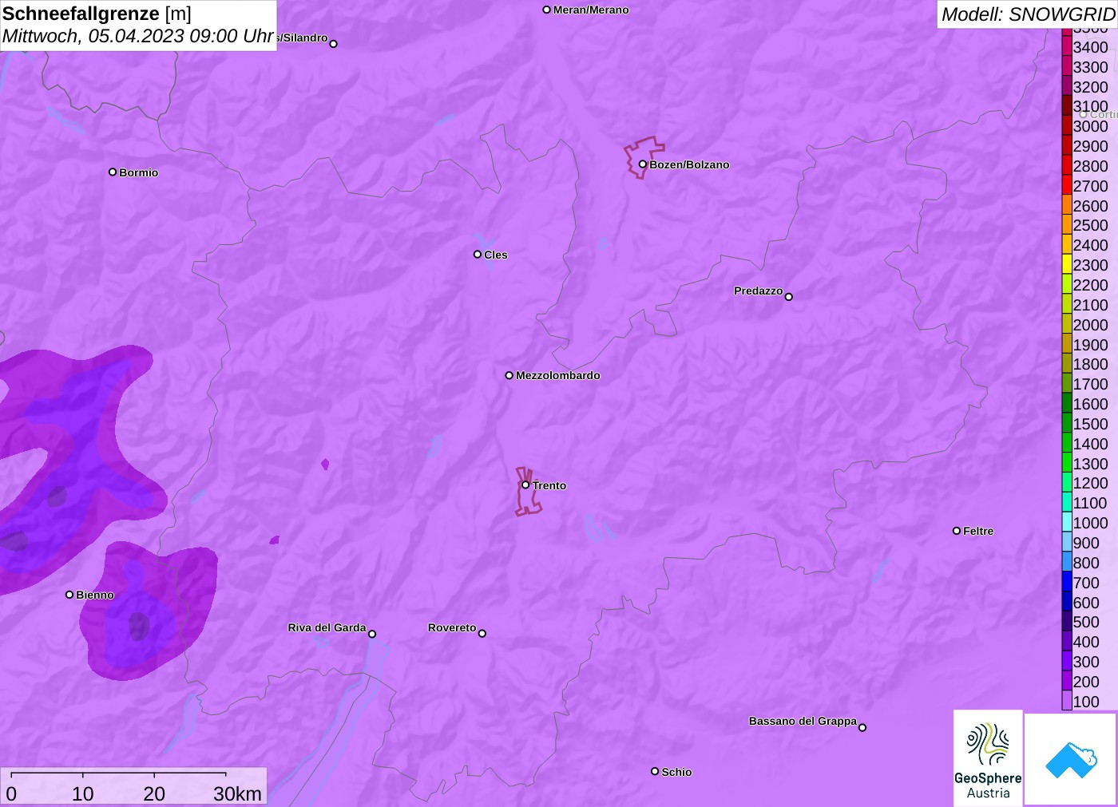Click the "Modell: SNOWGRID" label
1118x807 pixels.
point(1028,14)
